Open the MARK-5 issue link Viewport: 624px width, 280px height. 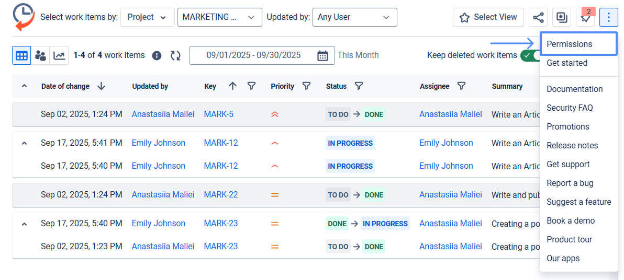[219, 114]
